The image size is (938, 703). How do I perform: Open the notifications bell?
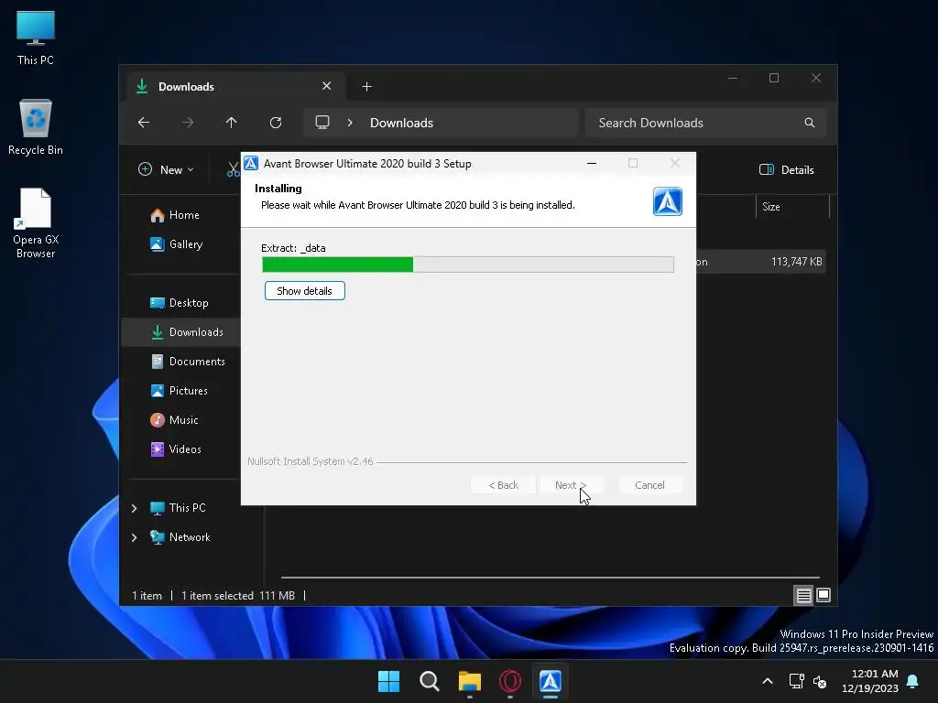tap(913, 681)
